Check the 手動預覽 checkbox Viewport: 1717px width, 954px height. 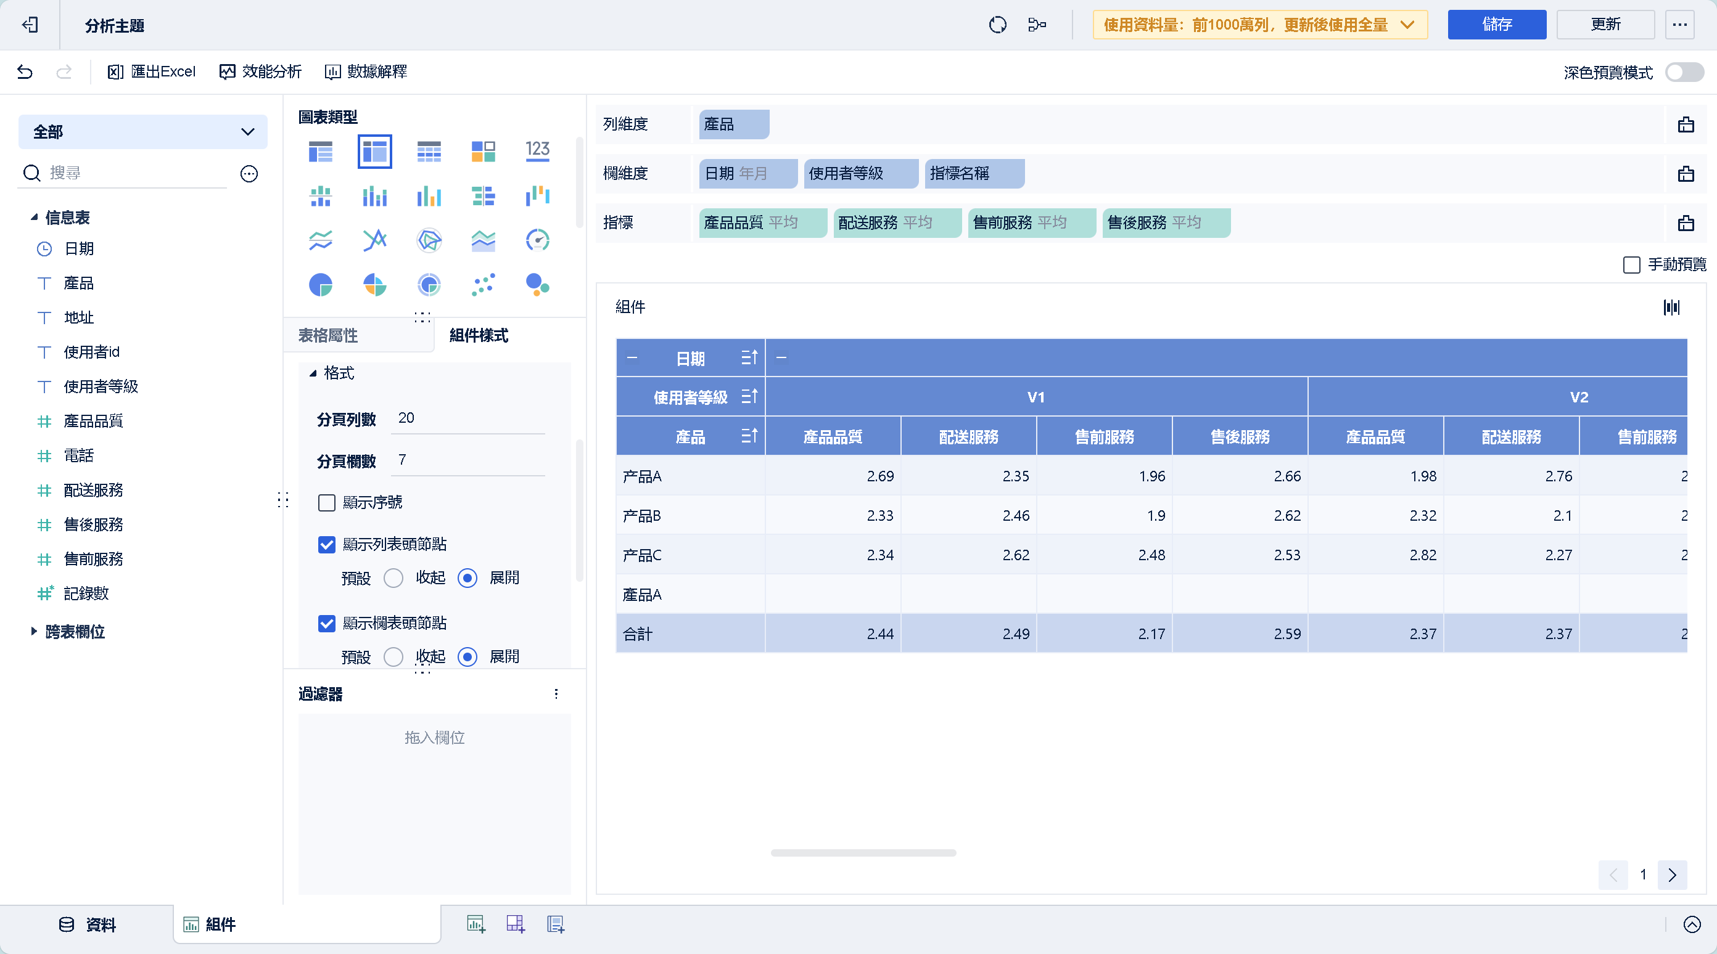1633,264
